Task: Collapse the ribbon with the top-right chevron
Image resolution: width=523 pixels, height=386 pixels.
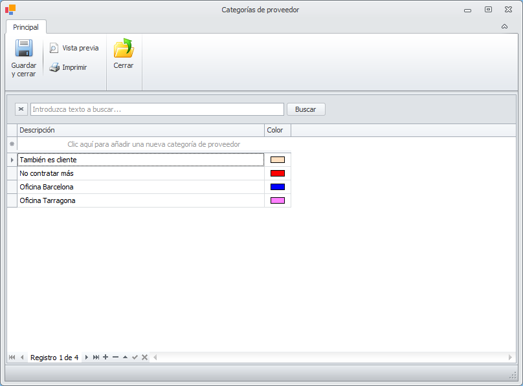Action: (504, 27)
